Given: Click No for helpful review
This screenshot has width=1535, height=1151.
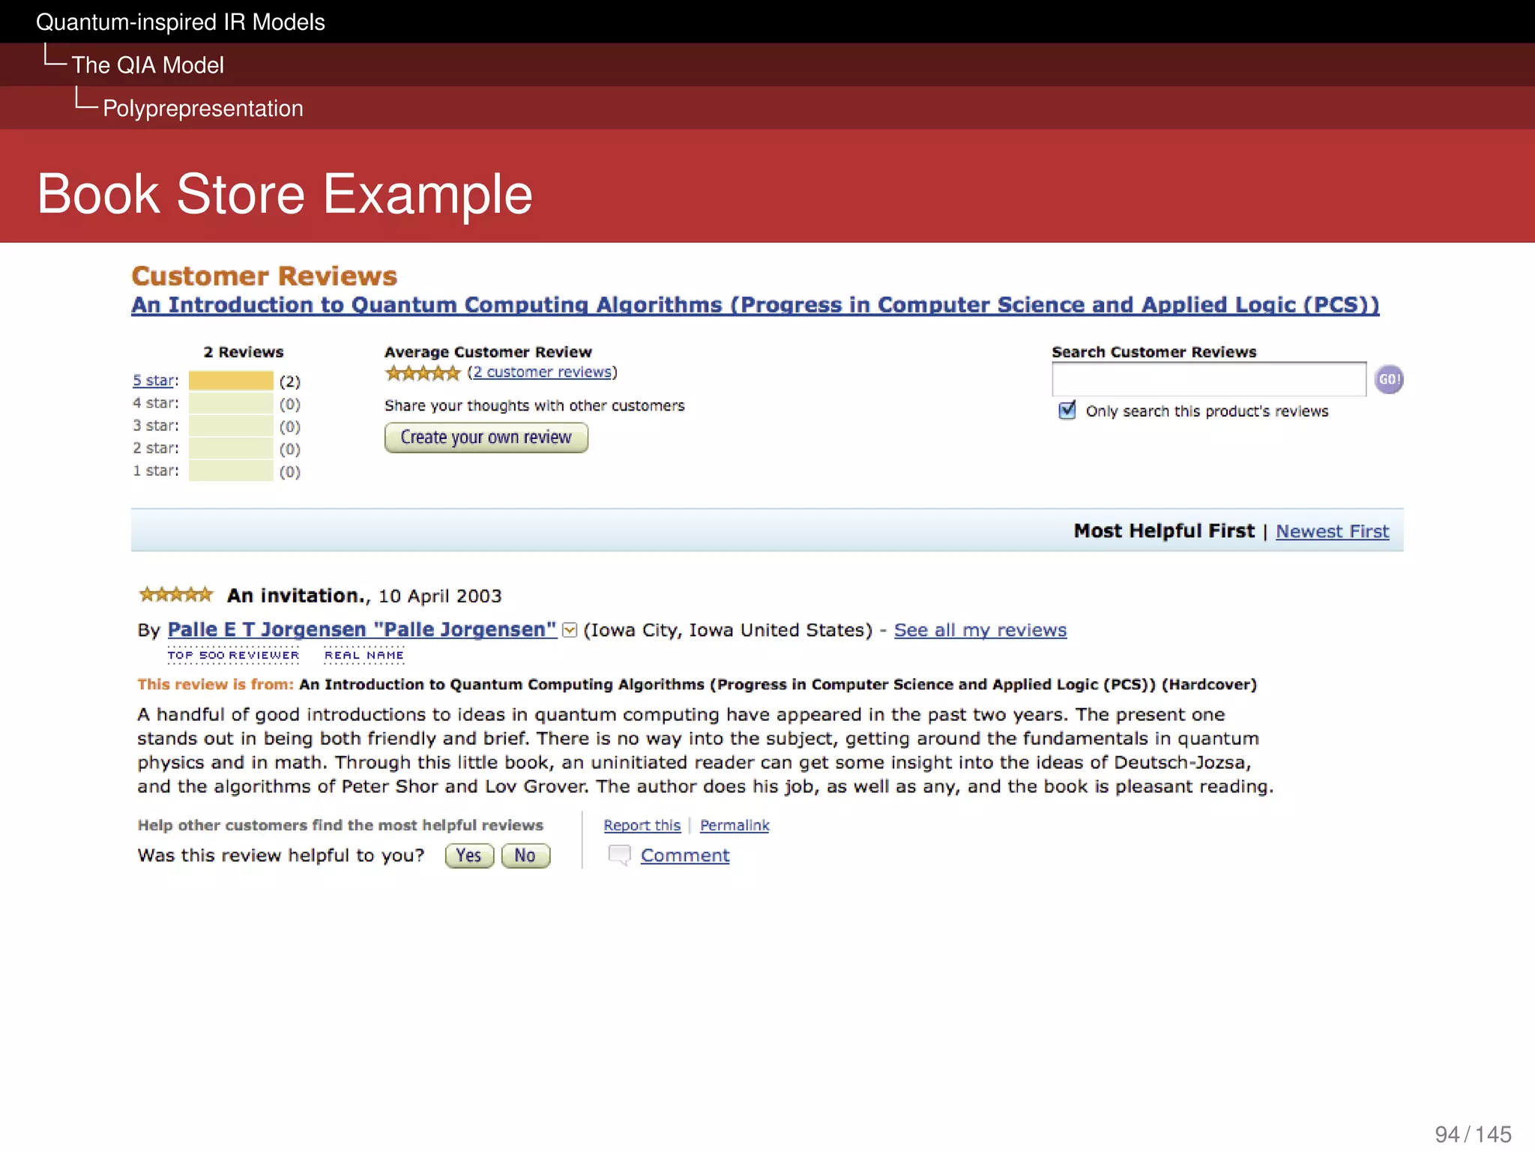Looking at the screenshot, I should pos(525,856).
